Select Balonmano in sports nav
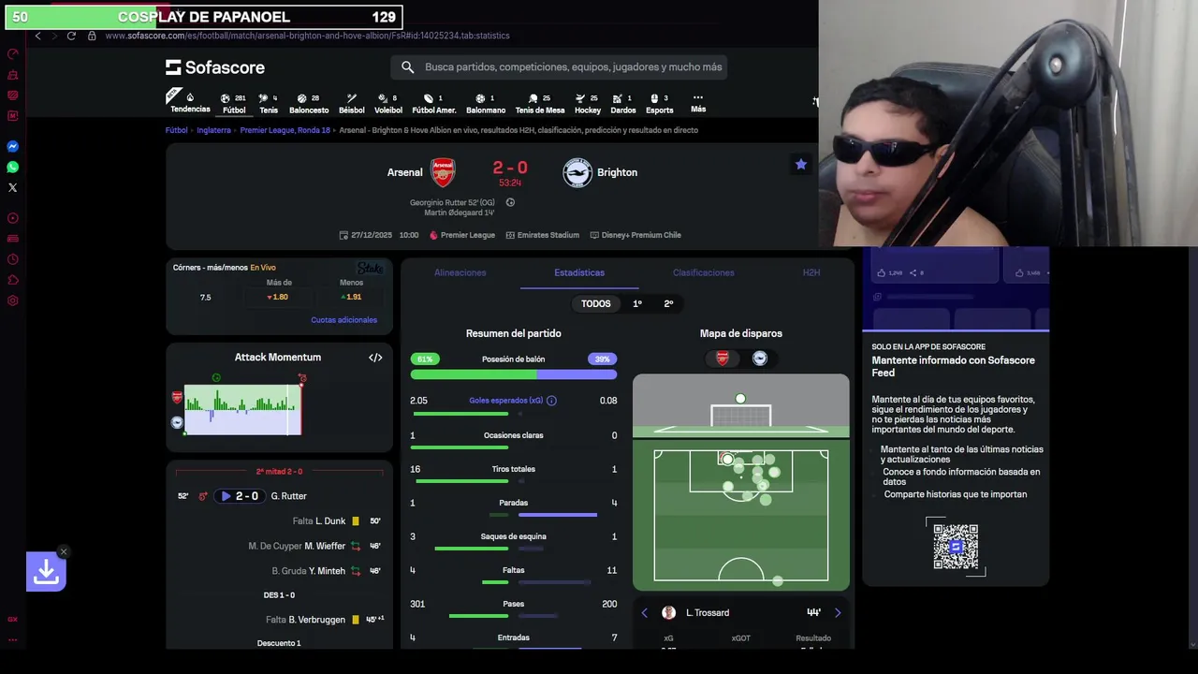This screenshot has width=1198, height=674. coord(486,104)
